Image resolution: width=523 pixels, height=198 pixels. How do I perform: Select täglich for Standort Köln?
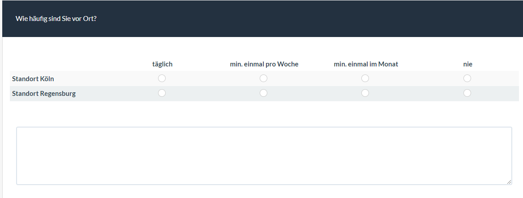click(162, 78)
